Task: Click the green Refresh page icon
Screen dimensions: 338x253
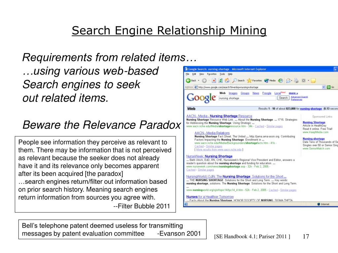Action: point(220,80)
